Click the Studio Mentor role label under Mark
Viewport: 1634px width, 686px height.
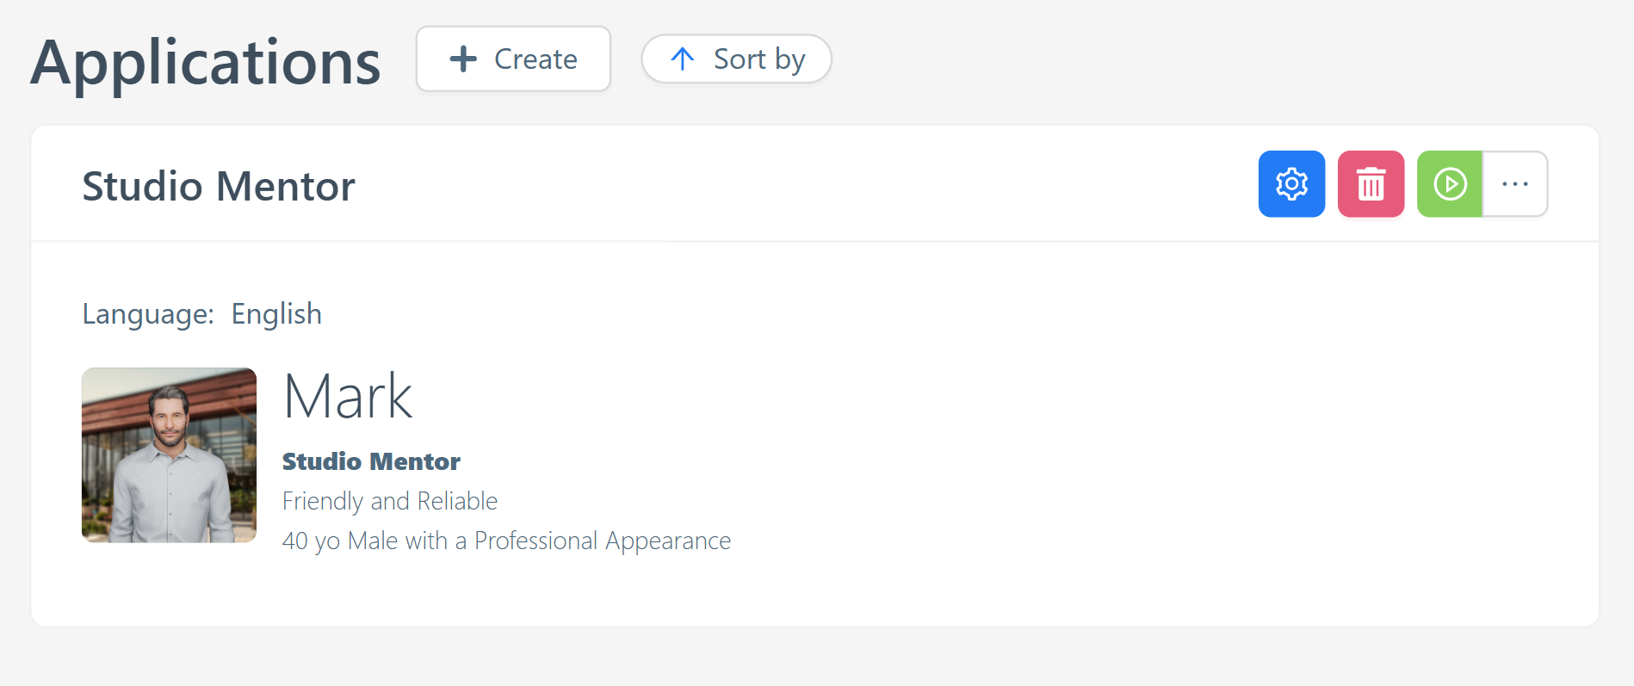(371, 461)
